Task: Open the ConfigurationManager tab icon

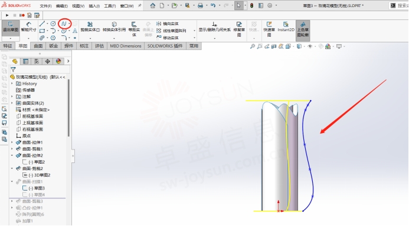Action: pos(37,61)
